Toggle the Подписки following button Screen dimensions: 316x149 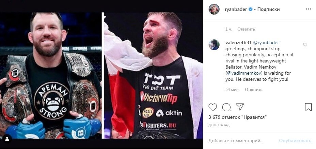[268, 10]
